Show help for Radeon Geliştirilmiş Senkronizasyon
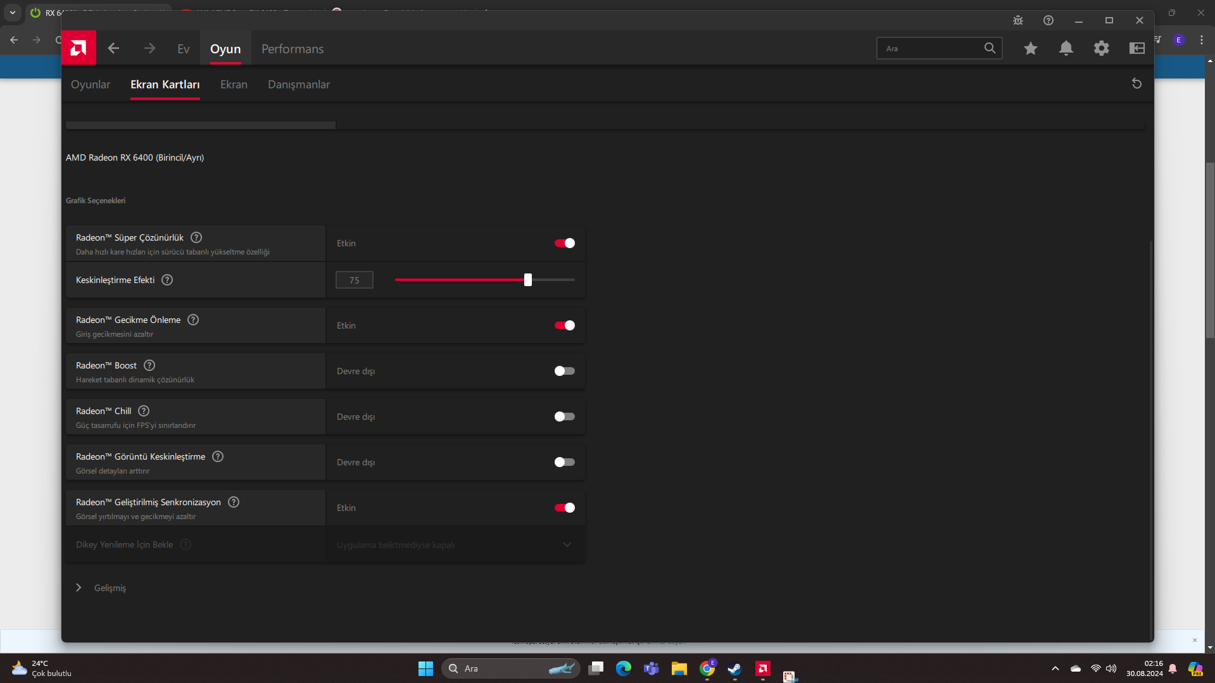Image resolution: width=1215 pixels, height=683 pixels. [234, 502]
